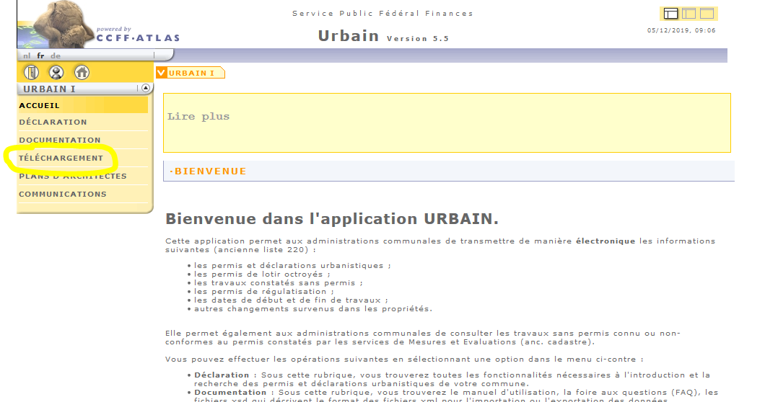
Task: Click the Lire plus link
Action: (198, 117)
